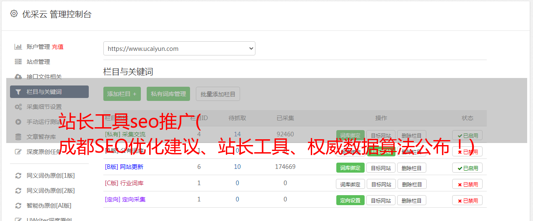Select the 站点管理 server icon
Image resolution: width=533 pixels, height=221 pixels.
18,62
